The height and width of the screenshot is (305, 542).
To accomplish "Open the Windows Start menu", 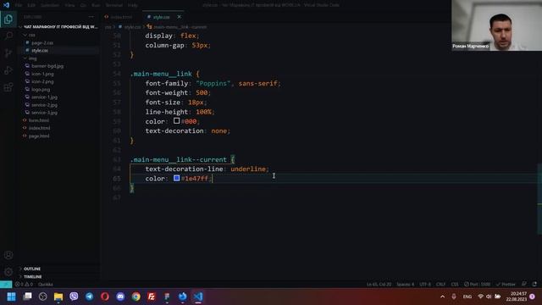I will 11,297.
